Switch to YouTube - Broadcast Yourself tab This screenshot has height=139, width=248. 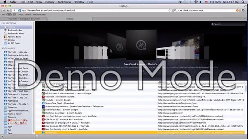24,19
